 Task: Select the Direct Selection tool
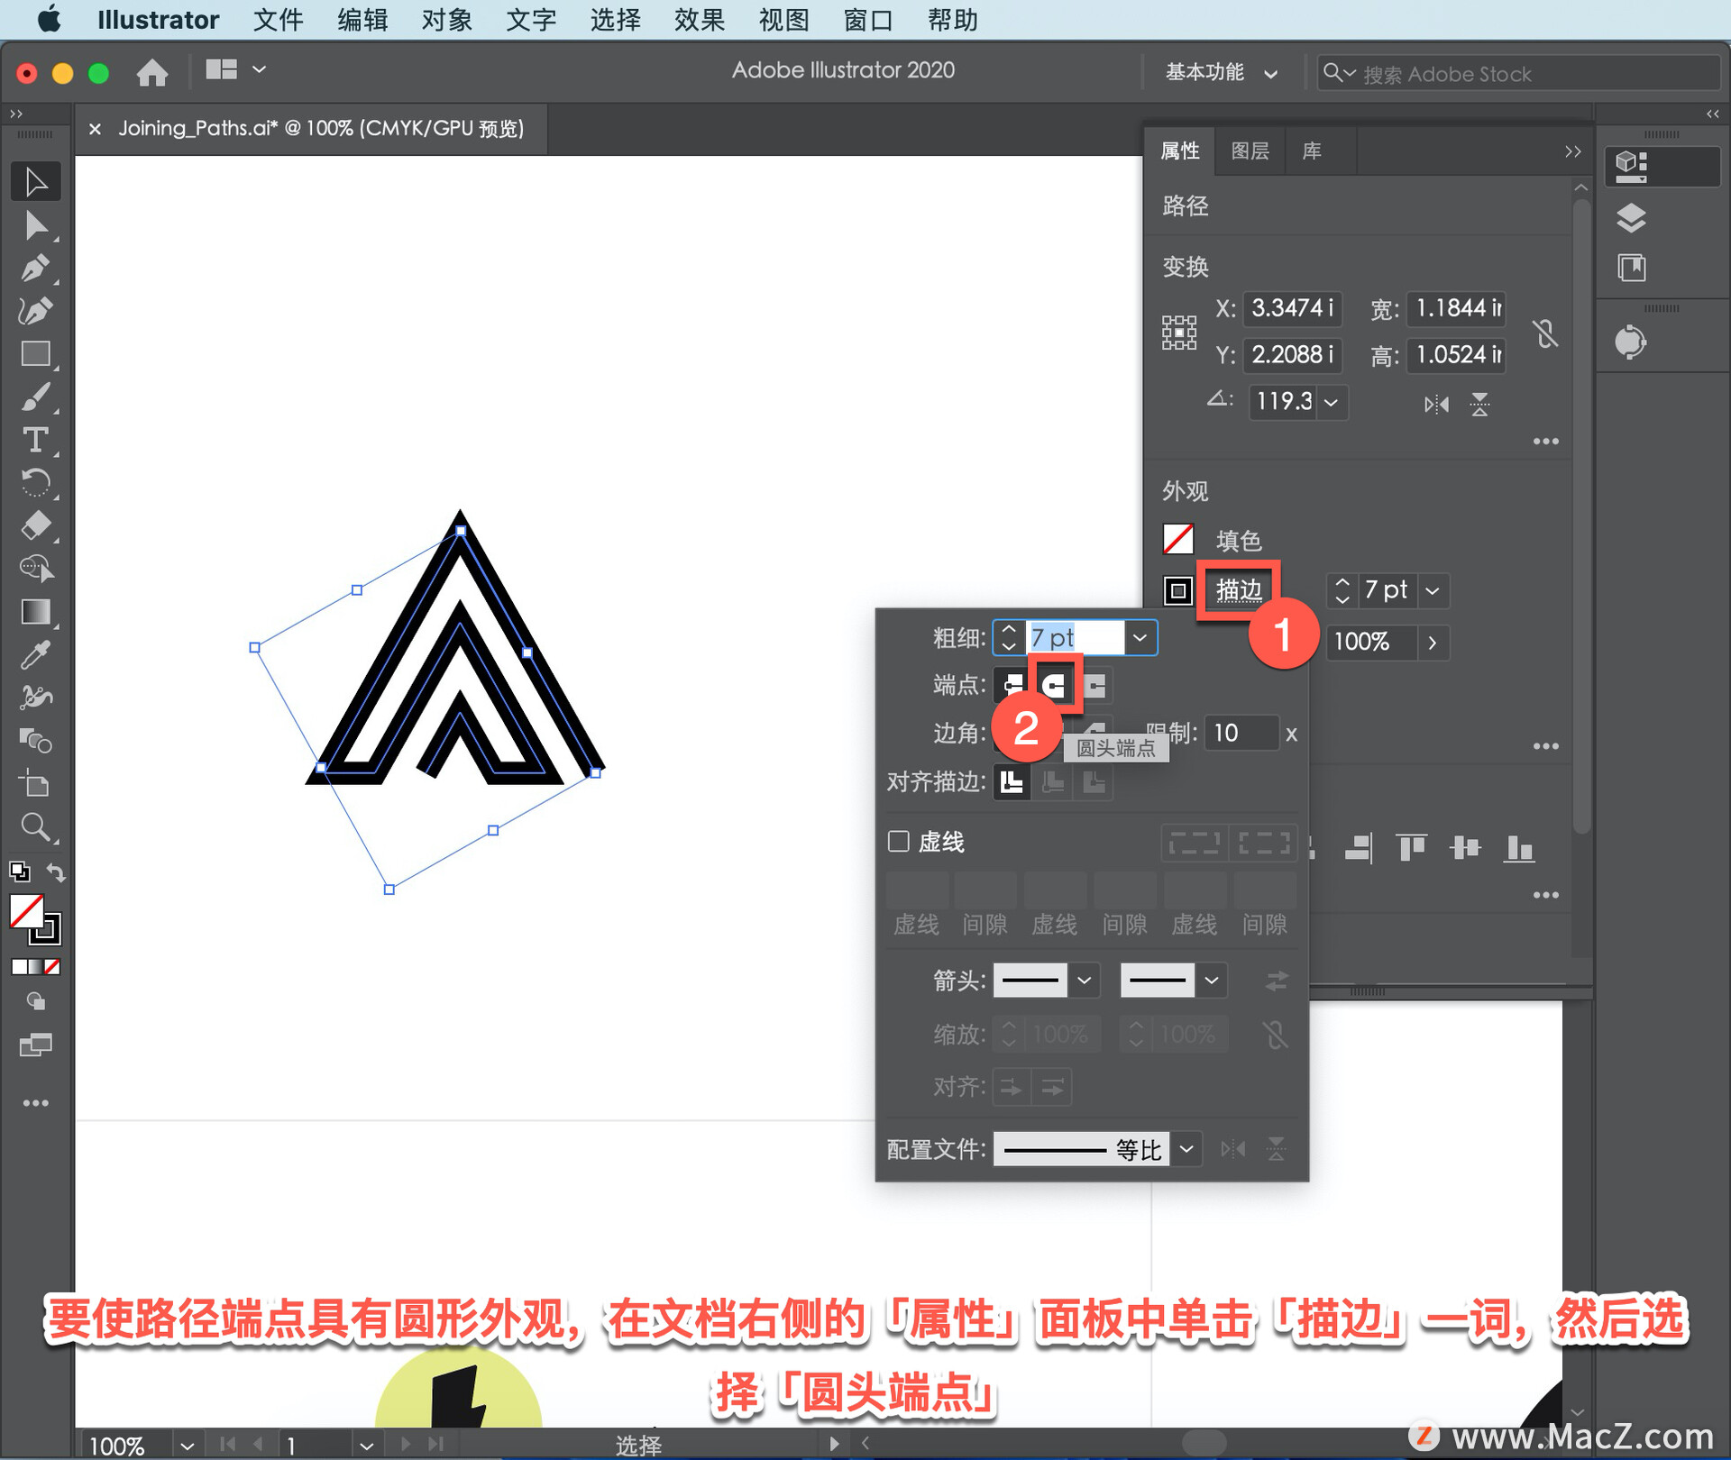click(x=35, y=225)
